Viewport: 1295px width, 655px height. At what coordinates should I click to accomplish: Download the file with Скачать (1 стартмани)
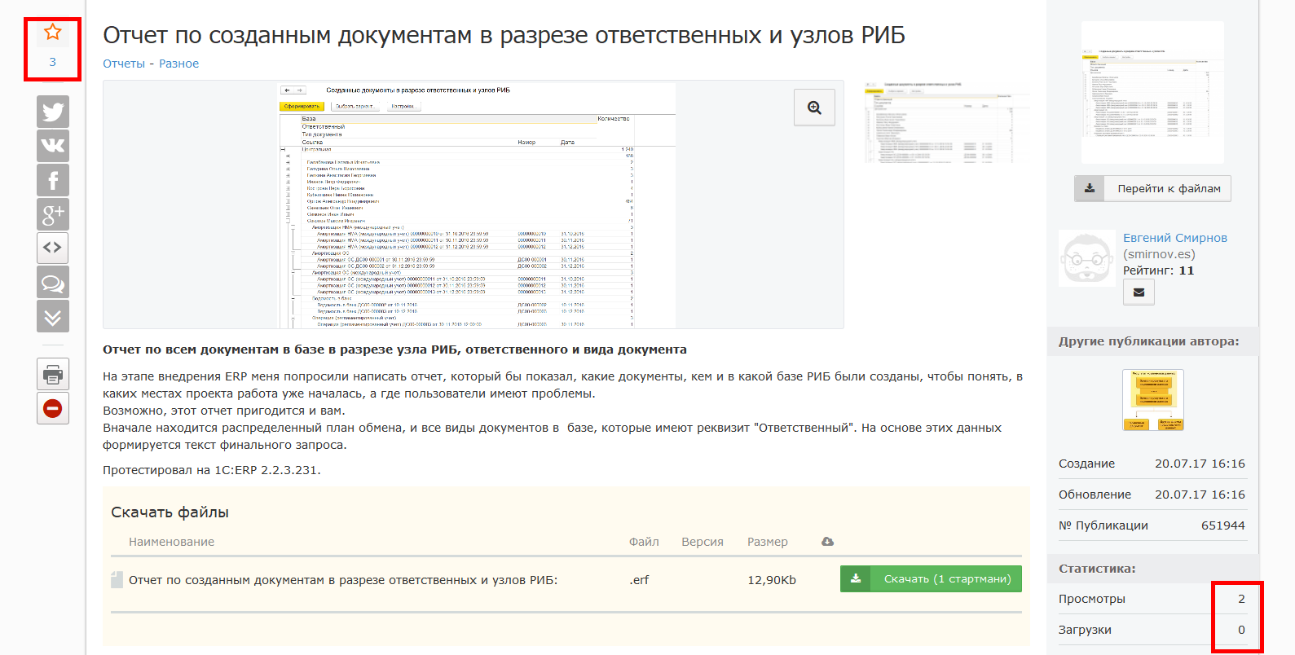(931, 578)
